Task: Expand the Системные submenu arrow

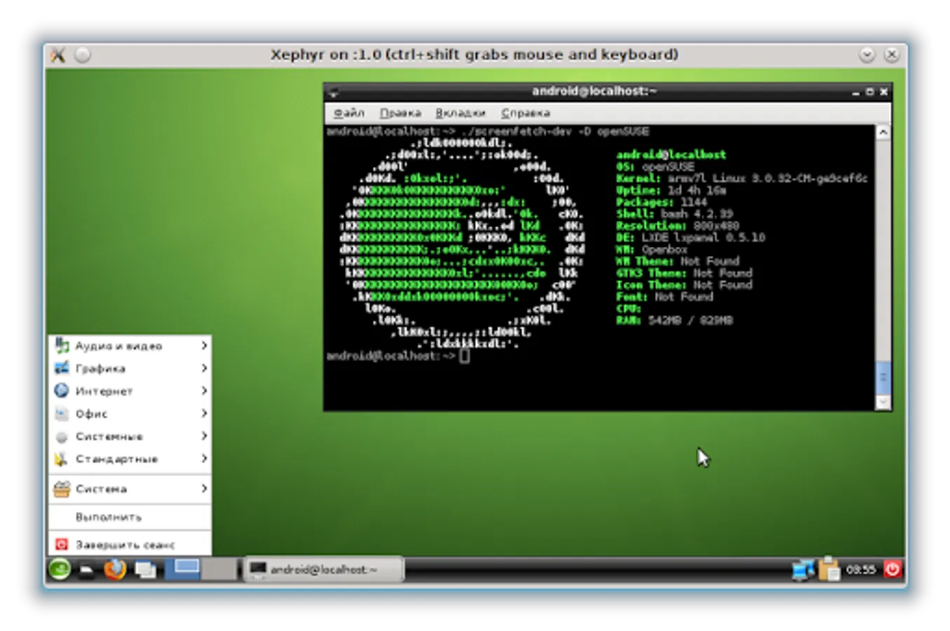Action: pyautogui.click(x=204, y=436)
